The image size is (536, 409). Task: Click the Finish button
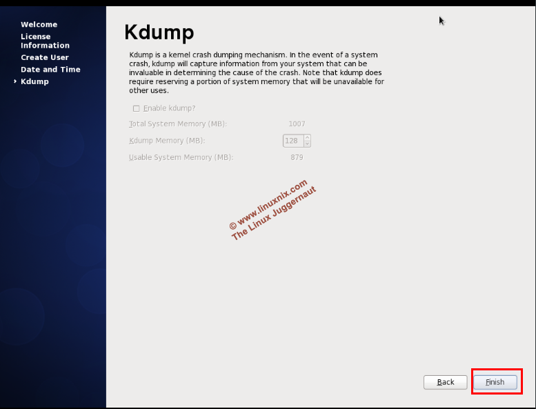click(x=495, y=382)
